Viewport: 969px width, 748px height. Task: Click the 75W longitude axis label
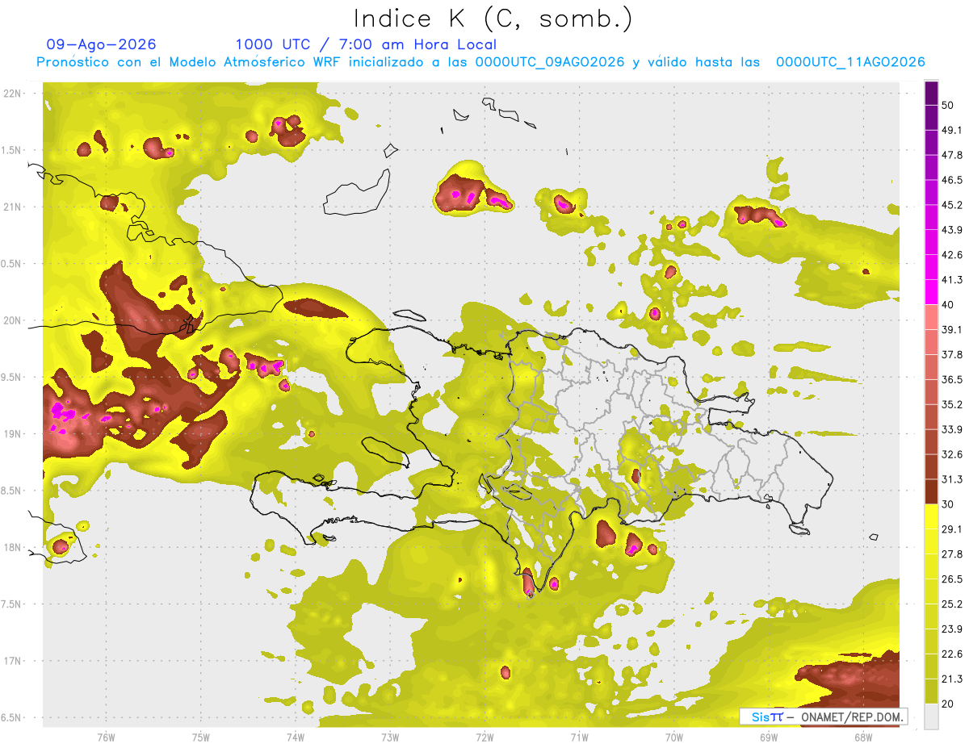pos(201,737)
